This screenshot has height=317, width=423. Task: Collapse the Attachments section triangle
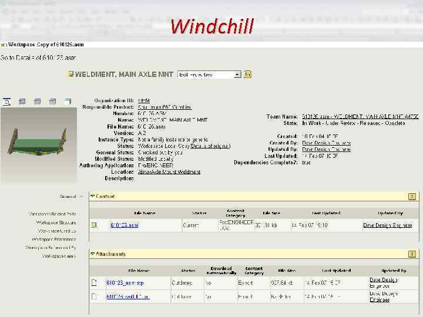(x=93, y=254)
